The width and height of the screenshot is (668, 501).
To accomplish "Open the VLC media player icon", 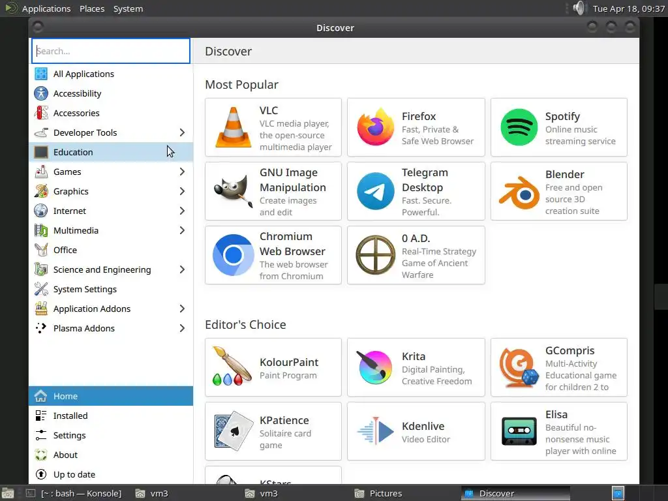I will click(233, 127).
